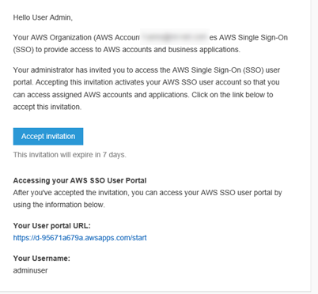Click paragraph starting 'Your AWS Organization'

150,43
